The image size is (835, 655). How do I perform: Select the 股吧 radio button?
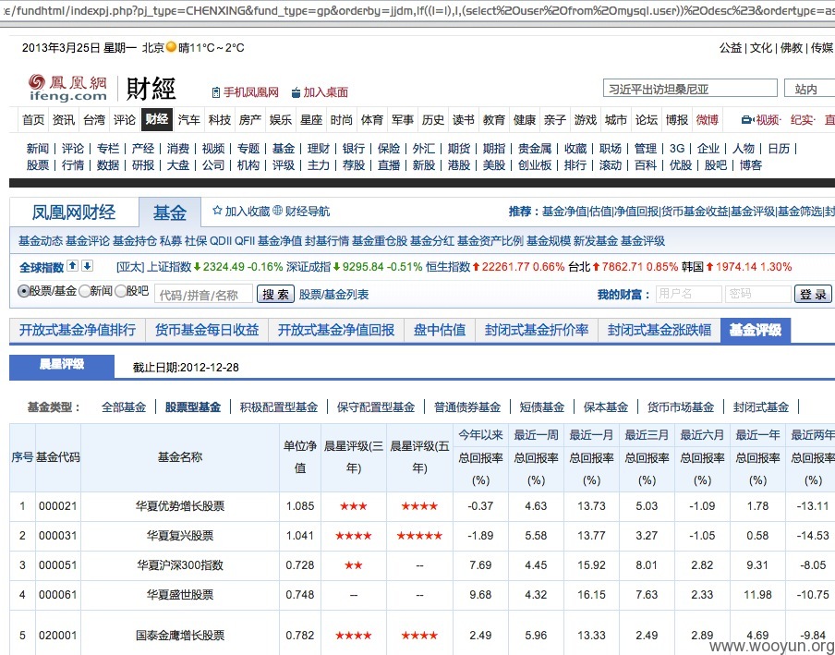pos(121,291)
